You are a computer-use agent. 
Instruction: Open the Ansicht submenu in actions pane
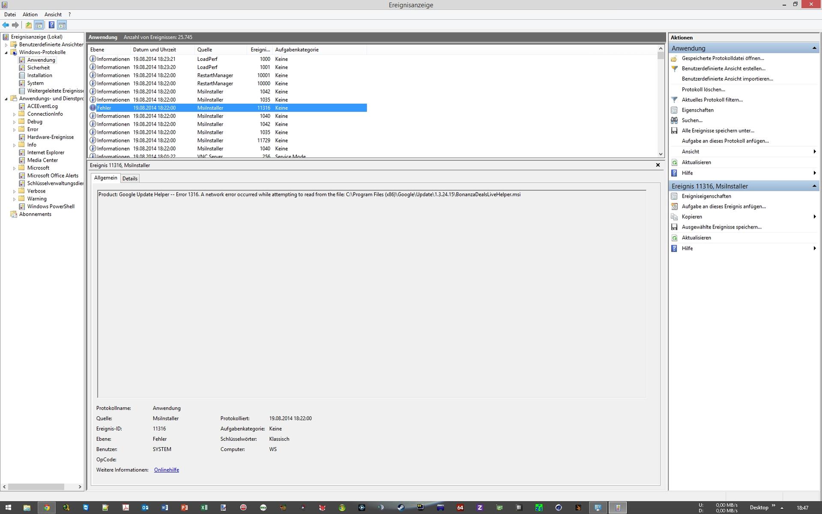(x=744, y=152)
